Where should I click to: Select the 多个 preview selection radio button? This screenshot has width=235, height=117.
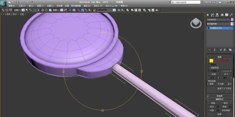click(226, 84)
